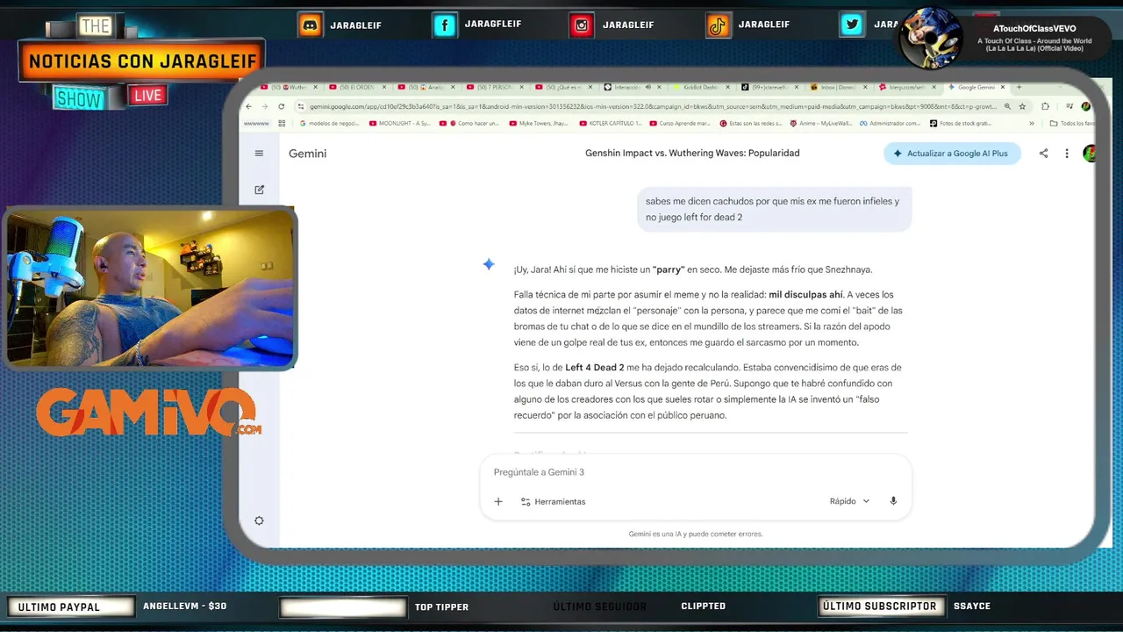
Task: Start a new chat with the compose icon
Action: [259, 190]
